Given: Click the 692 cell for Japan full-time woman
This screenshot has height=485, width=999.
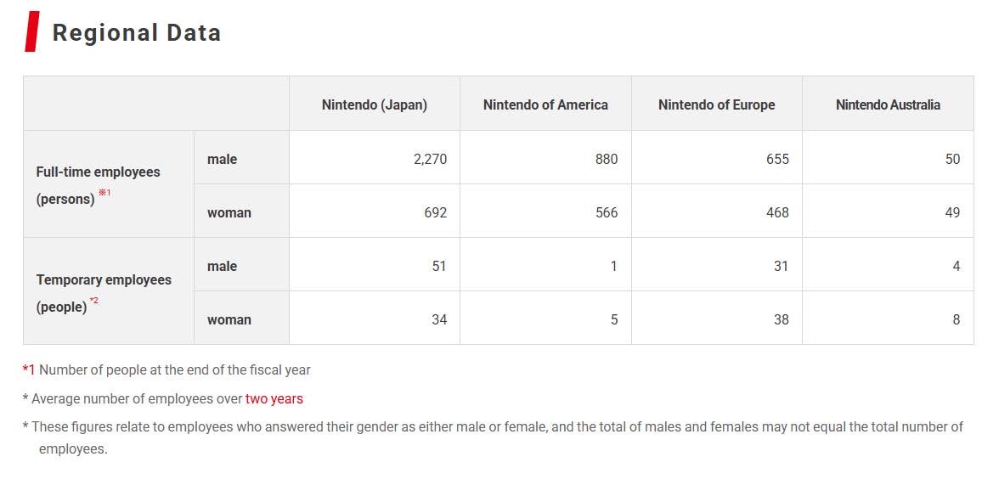Looking at the screenshot, I should click(375, 211).
